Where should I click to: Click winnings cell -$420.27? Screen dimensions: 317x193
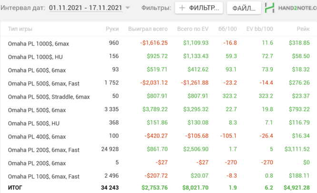156,136
